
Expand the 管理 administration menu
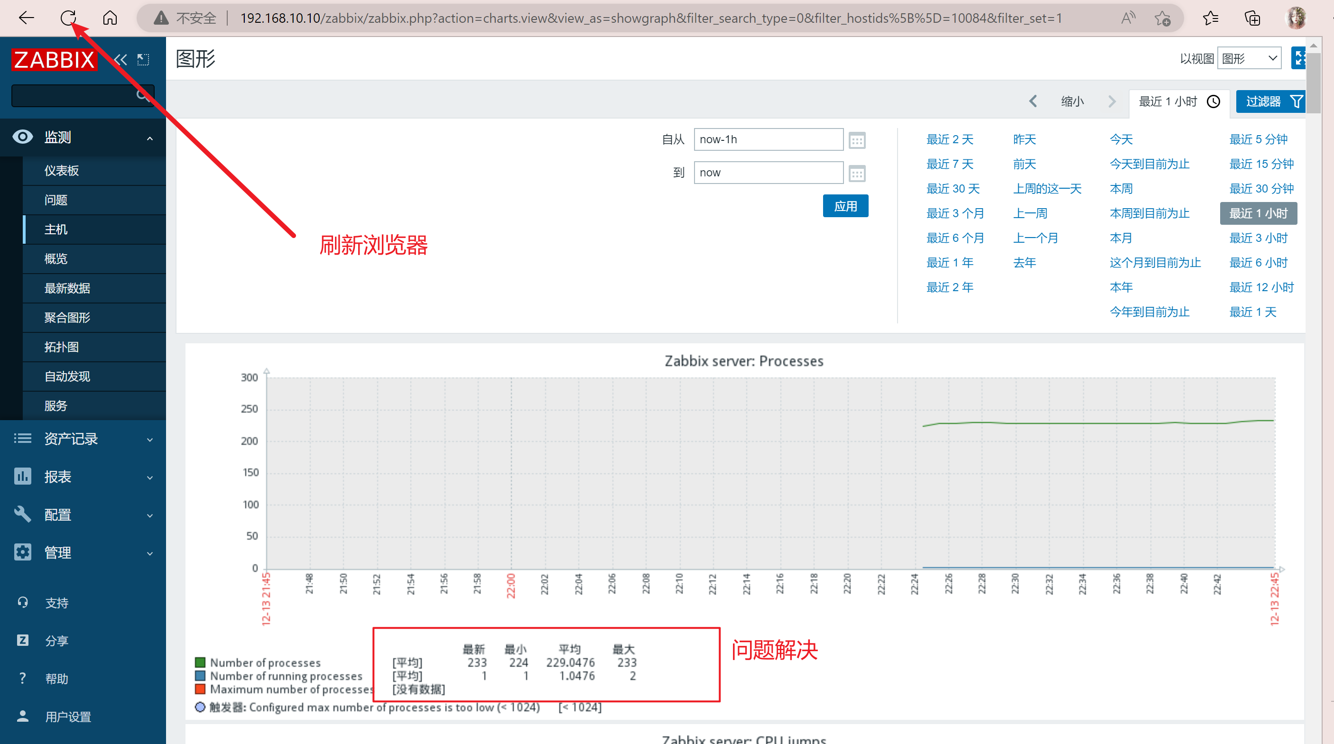point(83,552)
